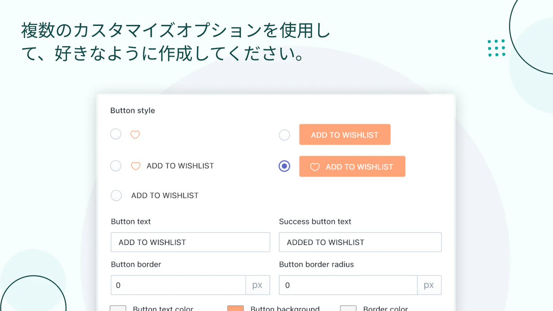Viewport: 553px width, 311px height.
Task: Click heart icon beside outline ADD TO WISHLIST text
Action: pyautogui.click(x=136, y=166)
